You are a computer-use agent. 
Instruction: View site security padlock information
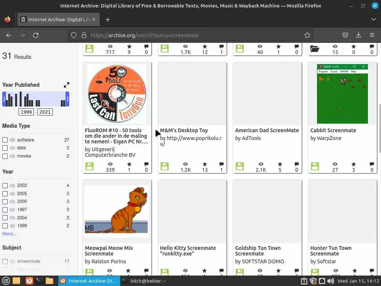(x=84, y=35)
